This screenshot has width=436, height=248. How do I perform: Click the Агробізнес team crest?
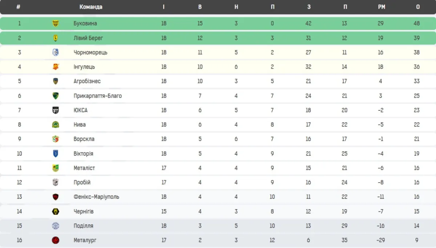[x=56, y=81]
